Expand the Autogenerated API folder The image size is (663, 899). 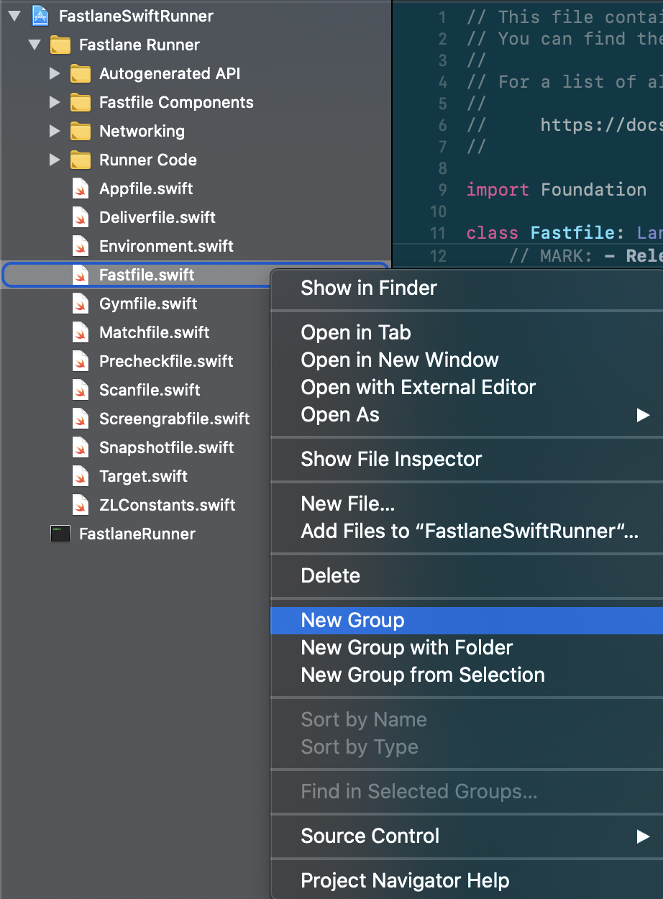[x=55, y=73]
